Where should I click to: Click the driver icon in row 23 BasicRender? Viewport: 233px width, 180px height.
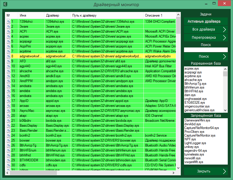(x=9, y=130)
